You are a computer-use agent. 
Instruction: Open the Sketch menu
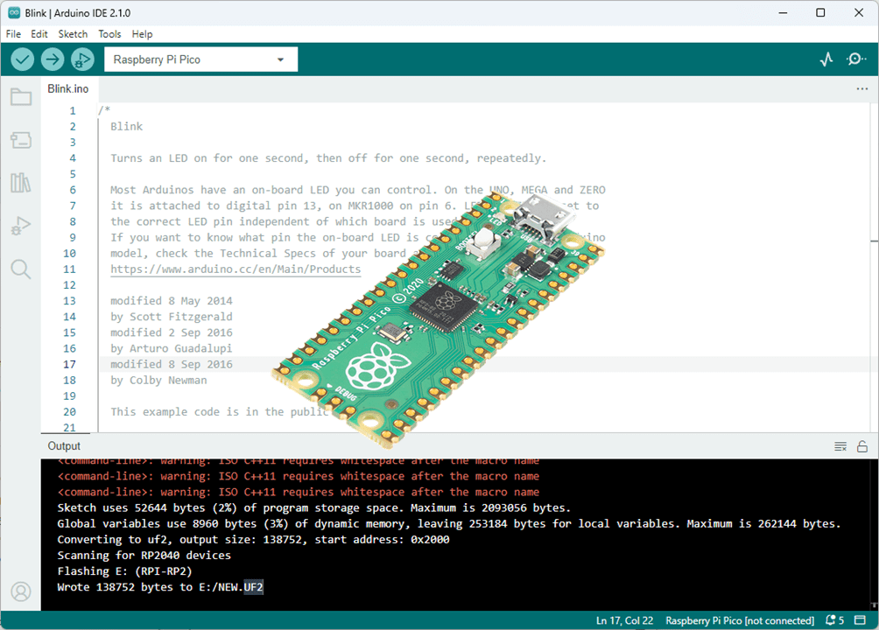click(x=73, y=34)
